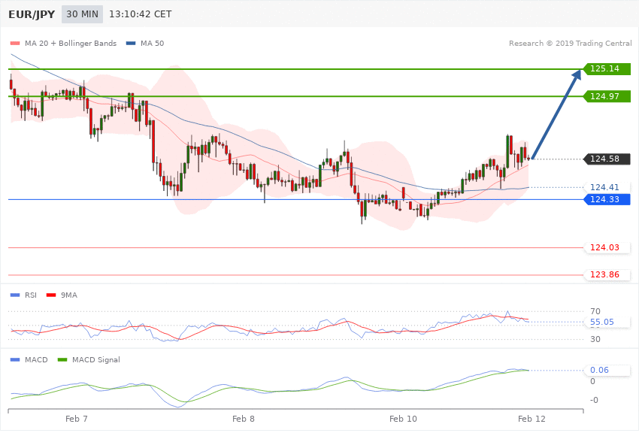Click the MACD zero level label
The height and width of the screenshot is (433, 639).
(592, 381)
